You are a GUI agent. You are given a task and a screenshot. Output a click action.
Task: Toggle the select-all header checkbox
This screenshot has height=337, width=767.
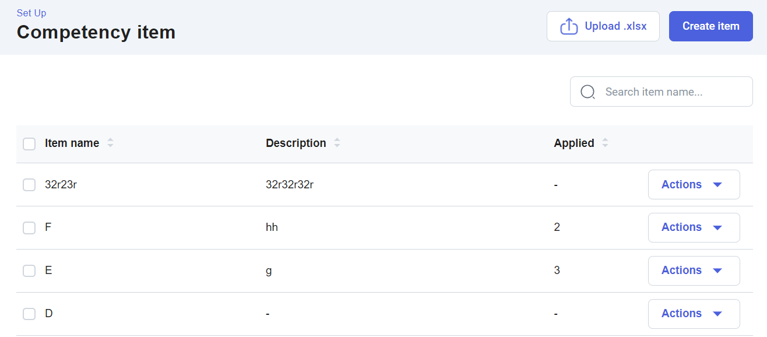[x=29, y=143]
